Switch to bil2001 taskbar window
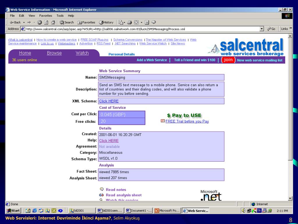The width and height of the screenshot is (298, 224). click(82, 211)
